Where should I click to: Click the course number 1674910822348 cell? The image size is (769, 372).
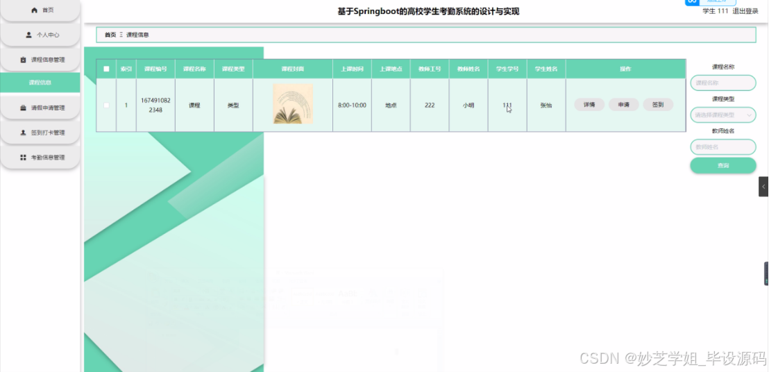[x=155, y=105]
